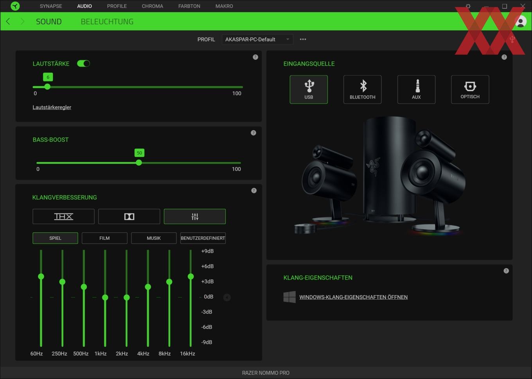This screenshot has height=379, width=532.
Task: Click the Lautstärke volume slider handle
Action: coord(47,87)
